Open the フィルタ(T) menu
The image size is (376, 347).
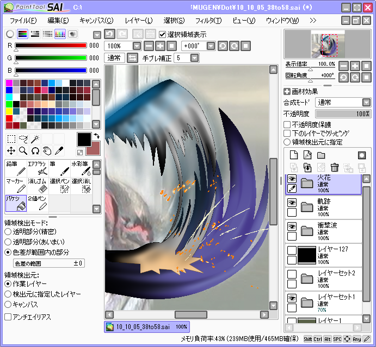[x=208, y=21]
